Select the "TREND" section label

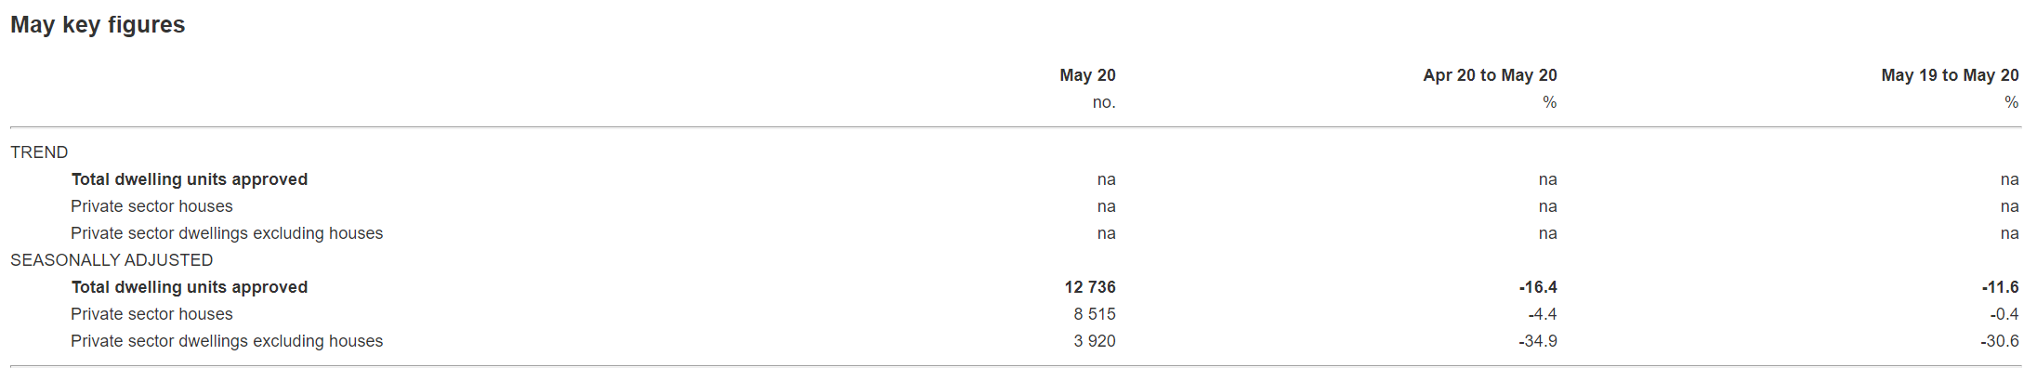(x=39, y=152)
